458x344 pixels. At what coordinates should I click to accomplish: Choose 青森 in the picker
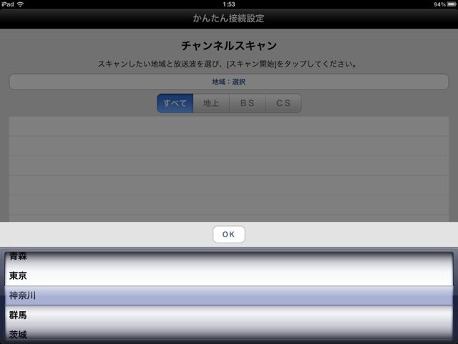coord(229,257)
